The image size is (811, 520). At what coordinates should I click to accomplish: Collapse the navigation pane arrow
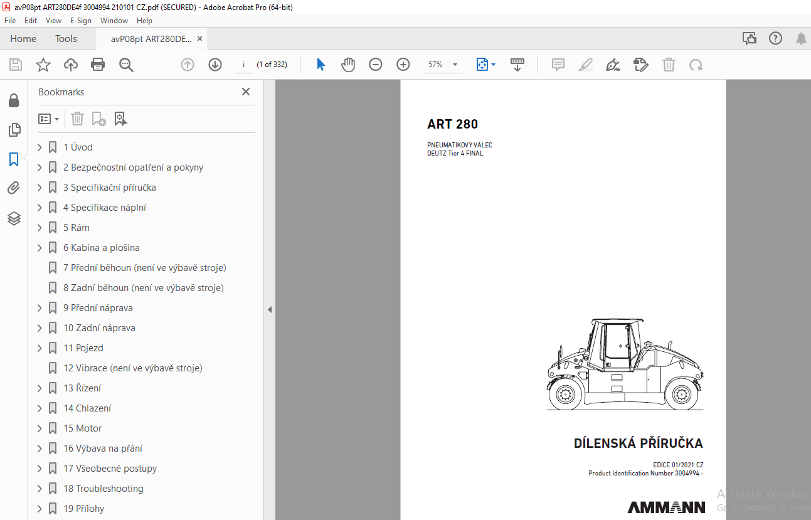coord(270,309)
